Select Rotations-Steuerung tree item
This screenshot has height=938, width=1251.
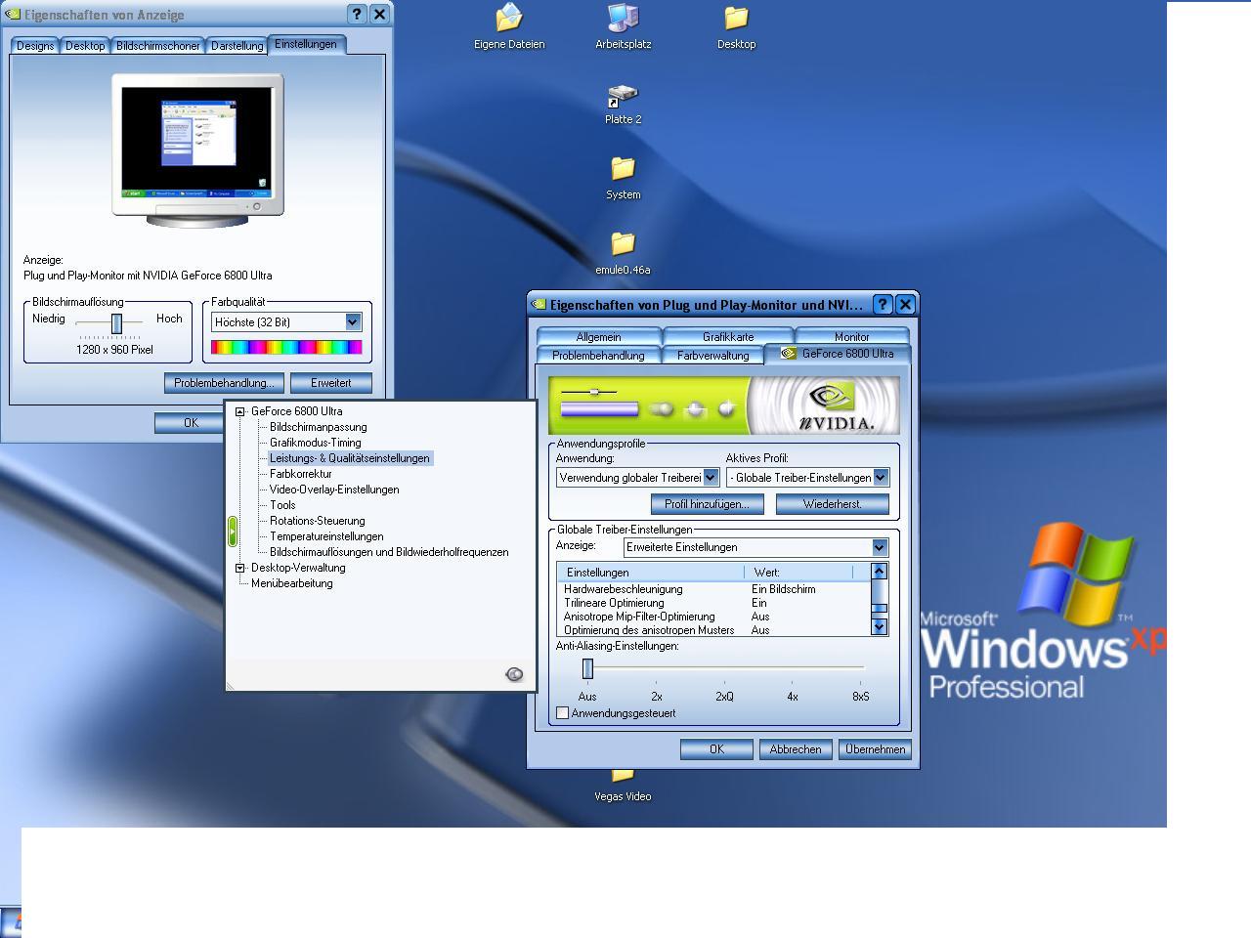[318, 521]
